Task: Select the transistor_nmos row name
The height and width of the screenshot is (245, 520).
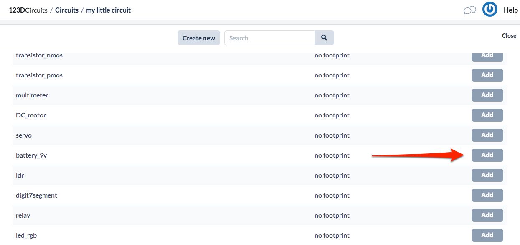Action: click(39, 55)
